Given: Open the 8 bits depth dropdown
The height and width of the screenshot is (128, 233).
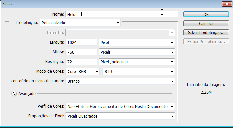Looking at the screenshot, I should tap(139, 71).
